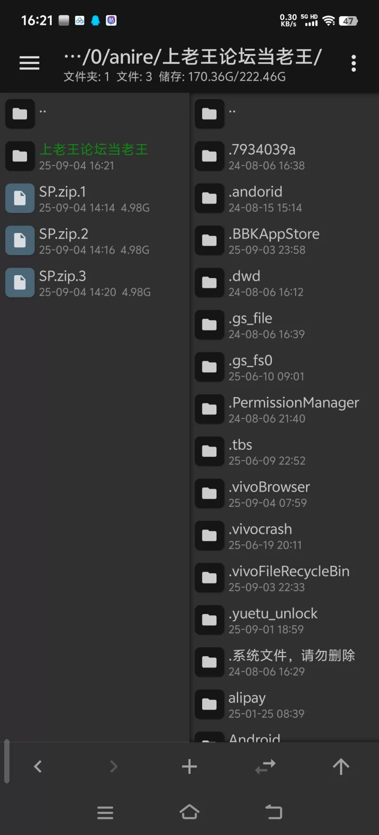
Task: Tap the up arrow to parent directory
Action: click(341, 766)
